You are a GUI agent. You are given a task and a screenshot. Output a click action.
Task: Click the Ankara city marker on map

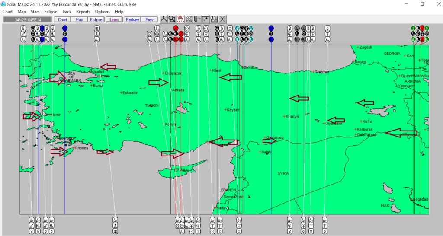pos(170,90)
